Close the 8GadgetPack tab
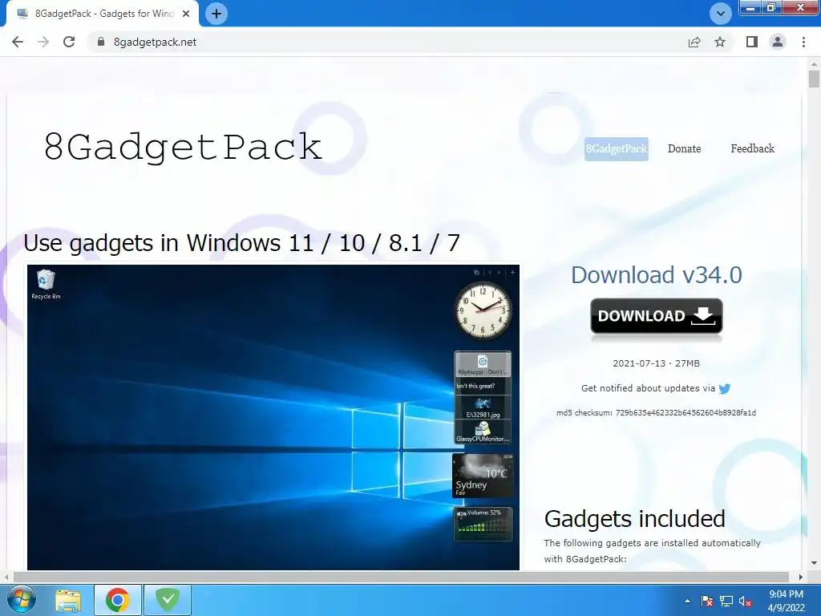The width and height of the screenshot is (821, 616). point(186,14)
